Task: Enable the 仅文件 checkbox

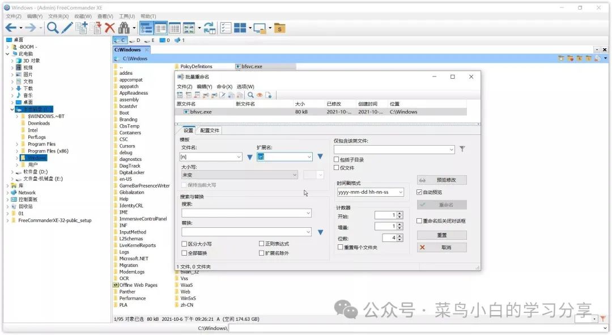Action: coord(337,168)
